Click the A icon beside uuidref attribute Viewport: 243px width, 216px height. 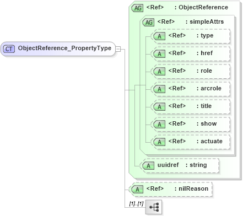click(x=148, y=166)
